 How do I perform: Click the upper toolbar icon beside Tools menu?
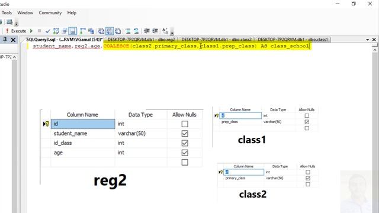(x=9, y=22)
